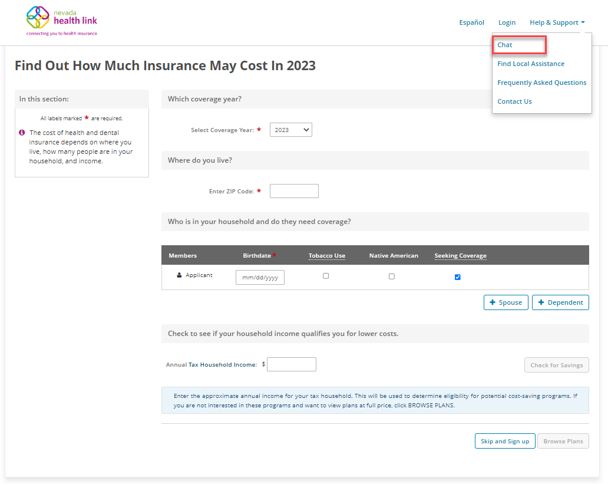Screen dimensions: 608x484
Task: Click the Login link
Action: point(507,22)
